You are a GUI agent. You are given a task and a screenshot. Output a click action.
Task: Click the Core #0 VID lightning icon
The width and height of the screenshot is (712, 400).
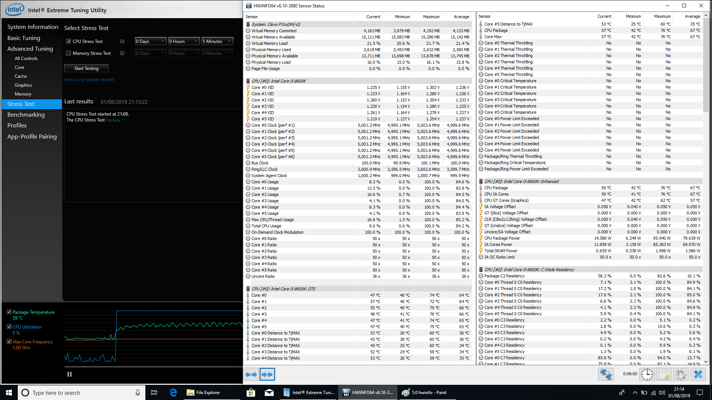point(248,87)
